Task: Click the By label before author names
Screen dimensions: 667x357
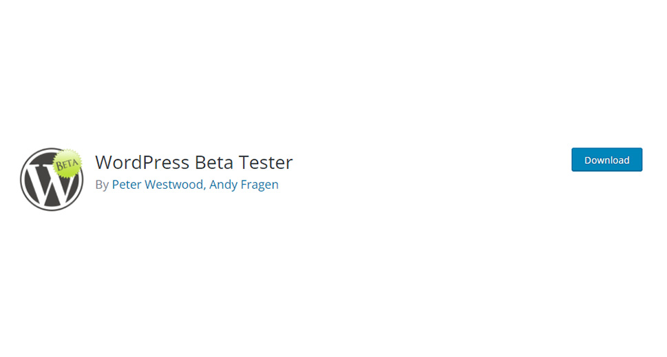Action: coord(102,185)
